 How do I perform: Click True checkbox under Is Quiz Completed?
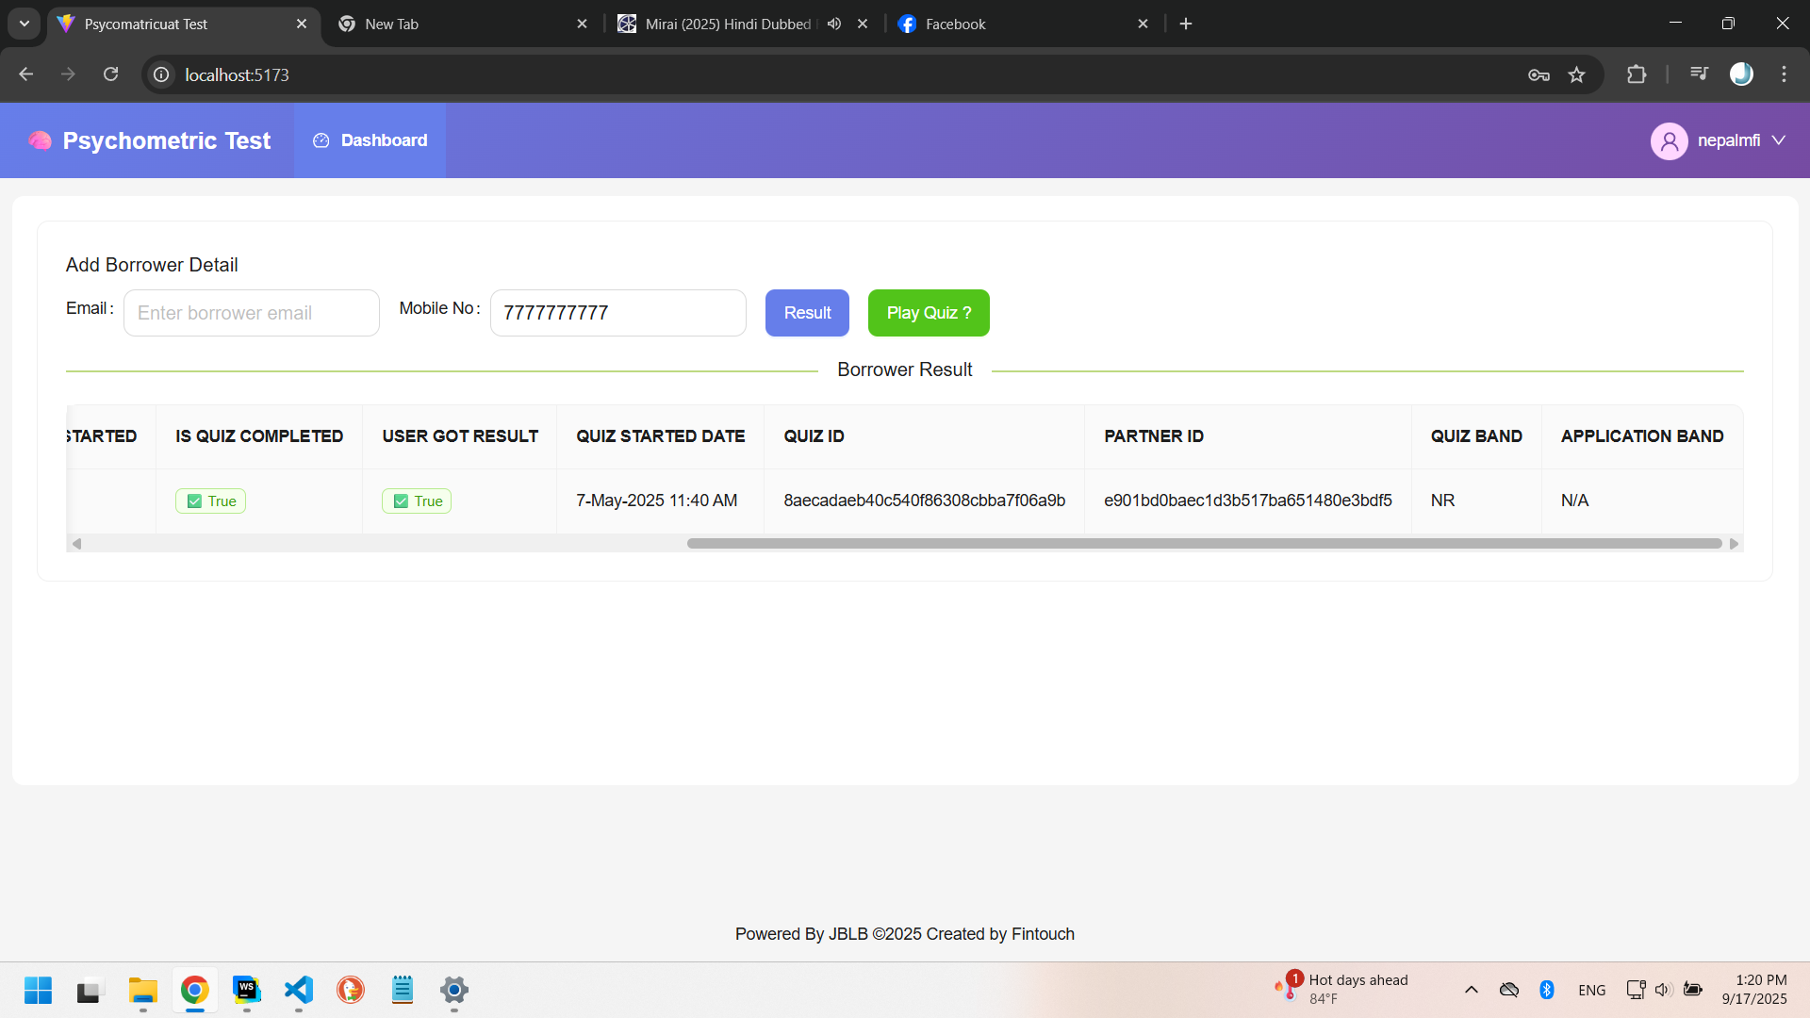pos(195,501)
